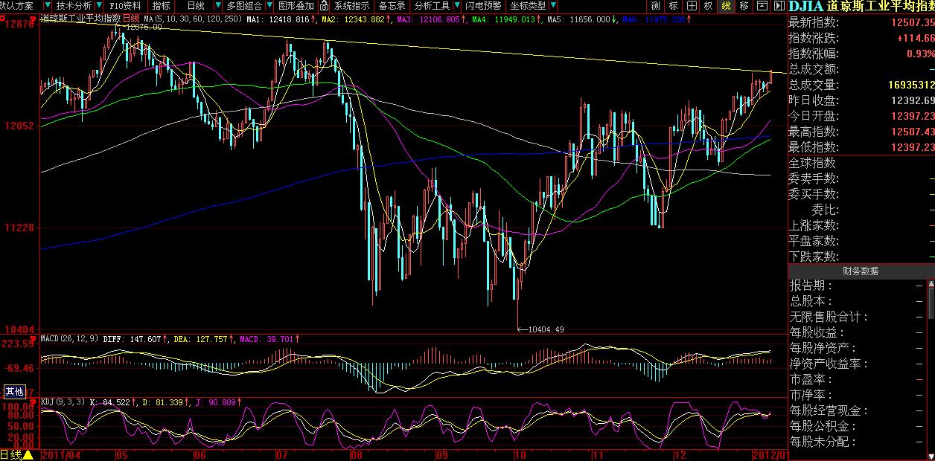Click the 闪电预警 alert button
Viewport: 935px width, 461px height.
(484, 6)
